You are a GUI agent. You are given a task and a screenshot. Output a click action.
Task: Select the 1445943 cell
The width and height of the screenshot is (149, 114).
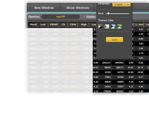click(x=118, y=63)
